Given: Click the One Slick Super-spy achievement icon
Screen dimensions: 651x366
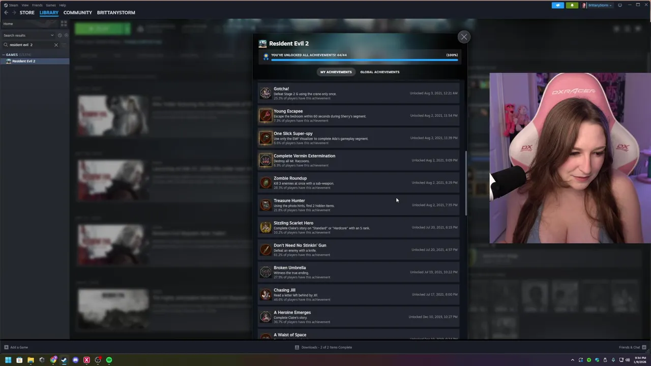Looking at the screenshot, I should [265, 138].
